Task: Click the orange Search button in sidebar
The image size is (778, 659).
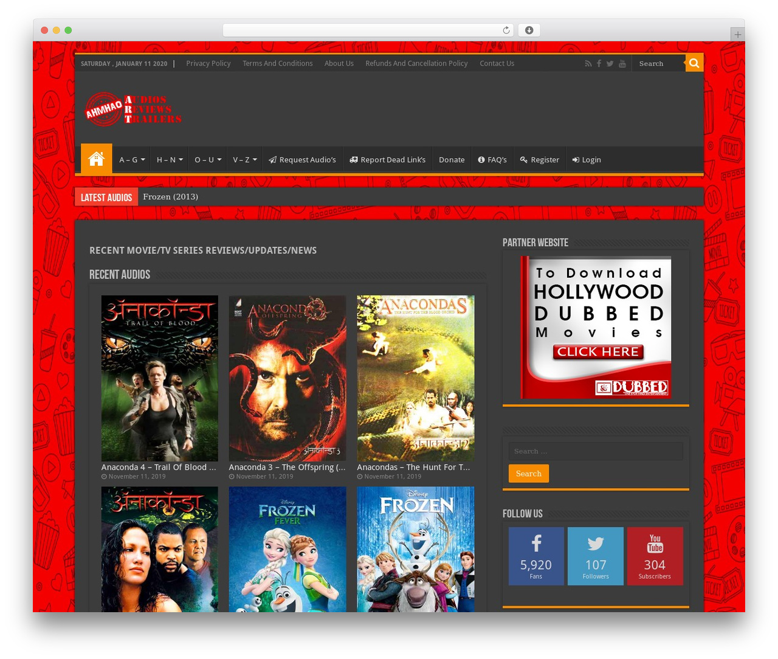Action: tap(529, 474)
